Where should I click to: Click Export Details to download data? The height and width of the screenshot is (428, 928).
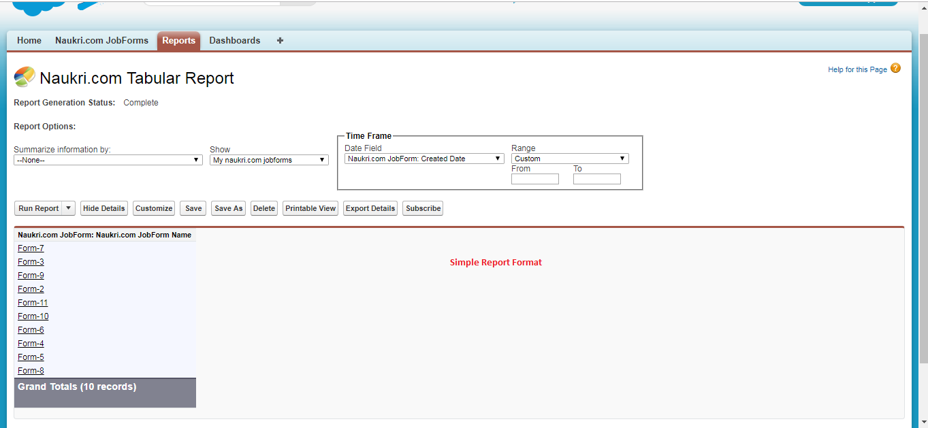(x=370, y=208)
